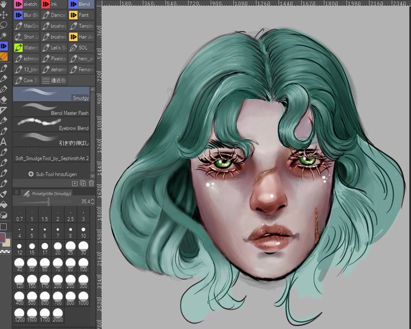Open the Short L tool group

click(26, 37)
